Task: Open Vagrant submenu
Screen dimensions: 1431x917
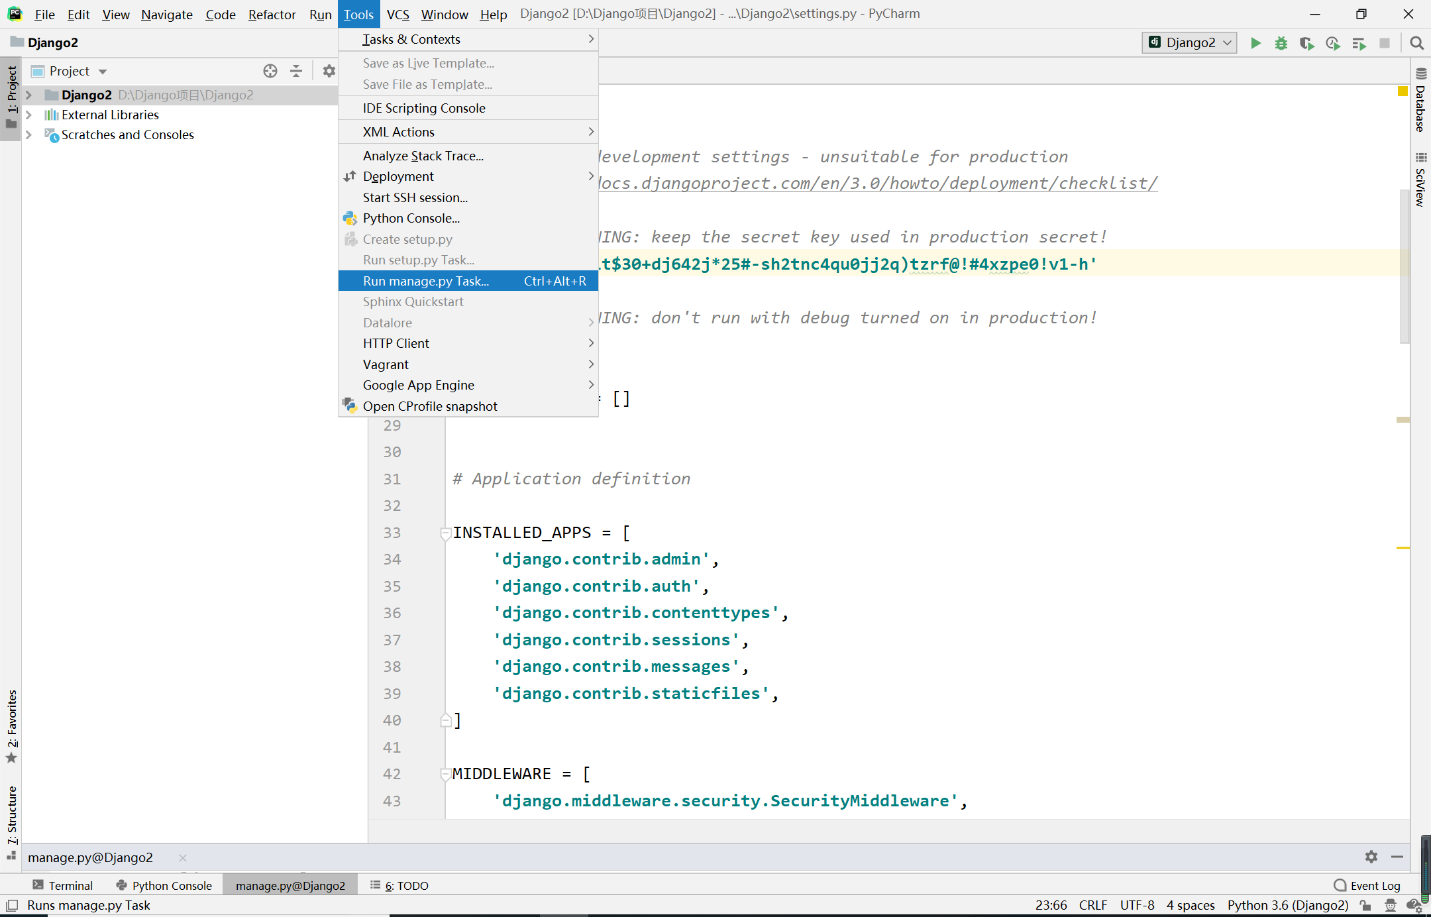Action: [x=468, y=364]
